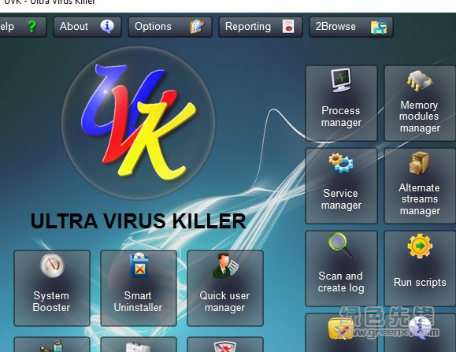The width and height of the screenshot is (456, 352).
Task: Open the Reporting toolbar button
Action: pyautogui.click(x=260, y=27)
